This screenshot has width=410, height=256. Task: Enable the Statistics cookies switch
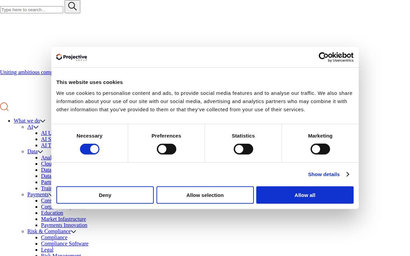coord(243,149)
